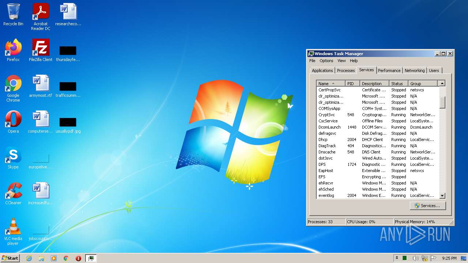This screenshot has height=263, width=468.
Task: Open the File menu in Task Manager
Action: tap(312, 61)
